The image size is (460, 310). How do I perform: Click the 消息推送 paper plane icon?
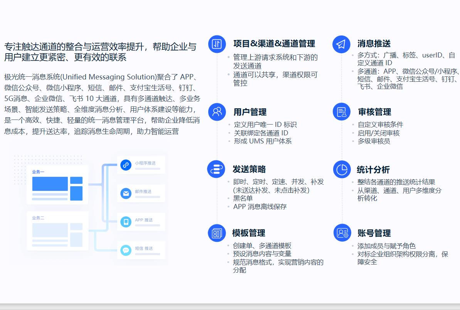click(x=341, y=44)
